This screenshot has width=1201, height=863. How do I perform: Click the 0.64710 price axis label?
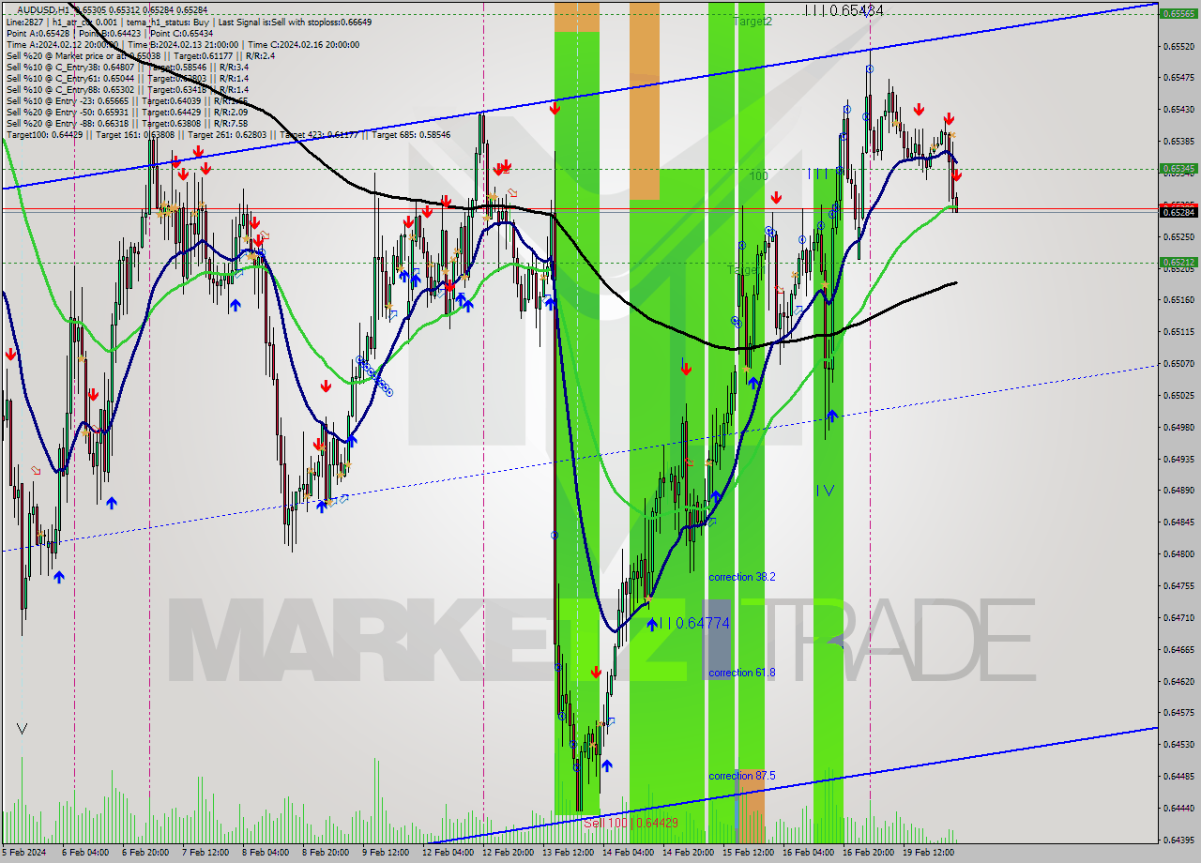point(1179,617)
